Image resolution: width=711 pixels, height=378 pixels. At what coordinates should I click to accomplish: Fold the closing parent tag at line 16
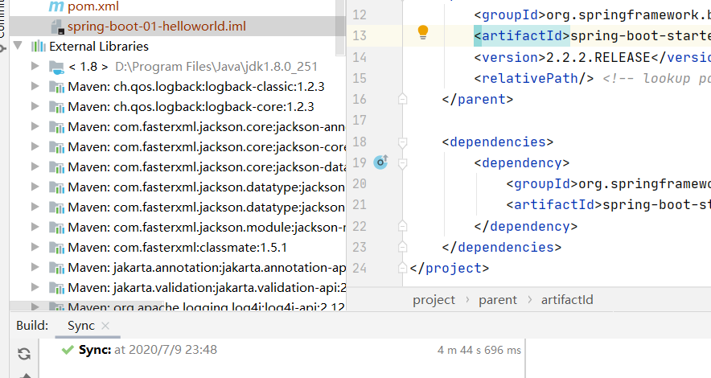(x=403, y=99)
